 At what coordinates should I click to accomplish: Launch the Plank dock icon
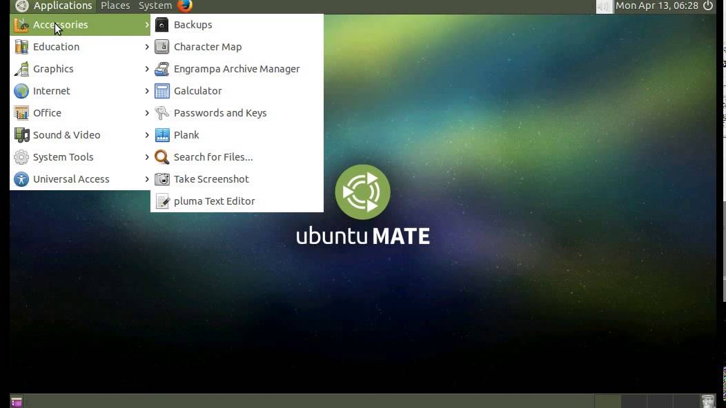coord(161,135)
